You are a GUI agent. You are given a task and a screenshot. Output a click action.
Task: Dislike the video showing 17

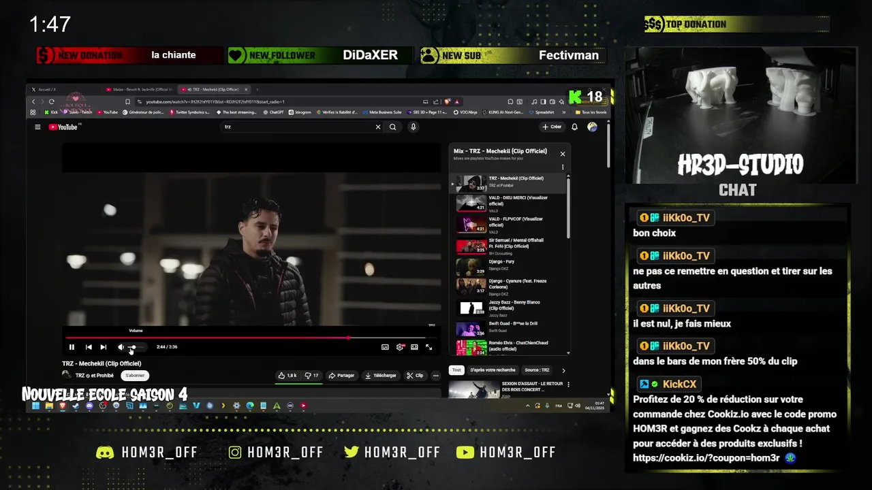click(x=312, y=375)
